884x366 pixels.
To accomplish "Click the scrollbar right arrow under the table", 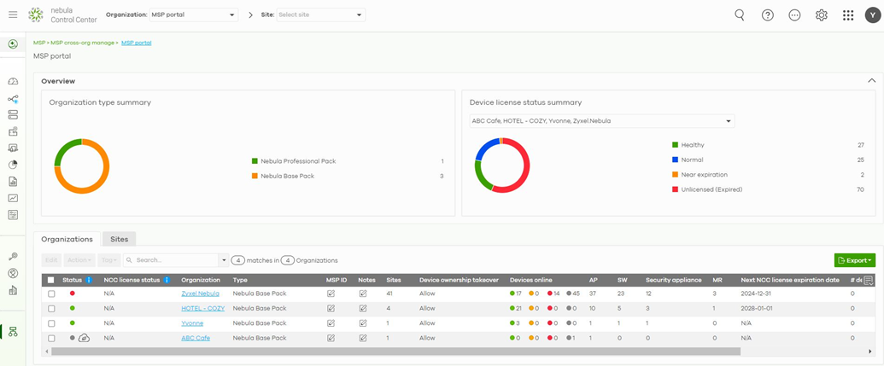I will click(x=870, y=351).
